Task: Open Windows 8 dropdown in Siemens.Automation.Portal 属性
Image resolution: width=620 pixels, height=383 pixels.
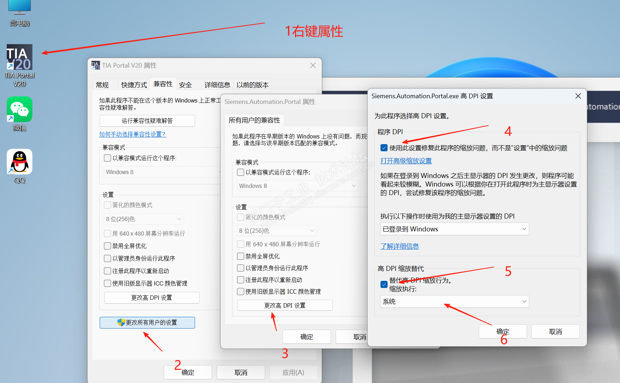Action: pyautogui.click(x=298, y=186)
